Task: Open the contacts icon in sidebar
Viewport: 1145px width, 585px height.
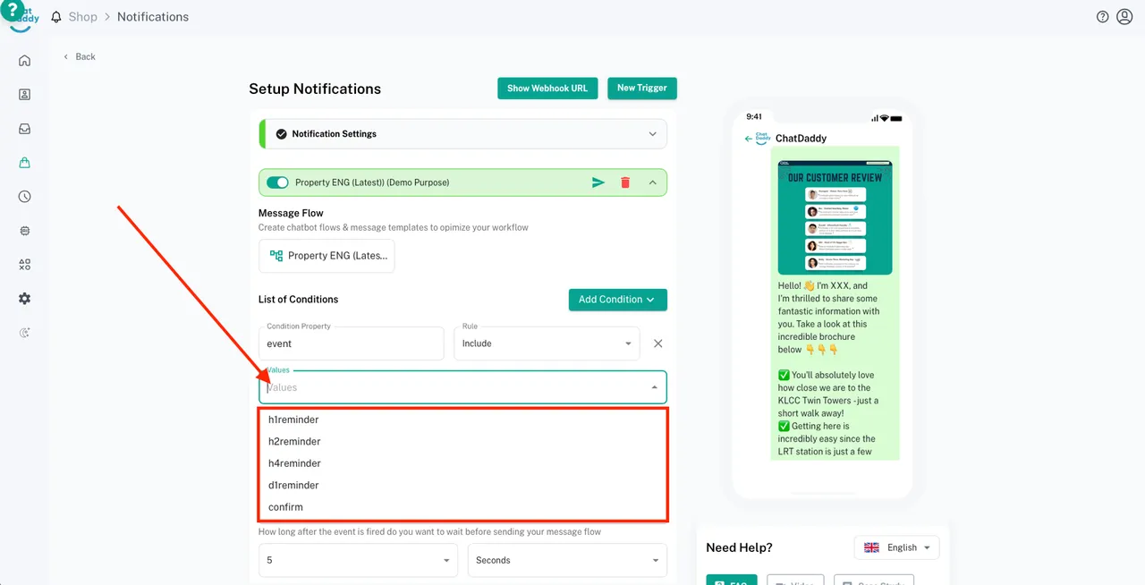Action: [x=24, y=95]
